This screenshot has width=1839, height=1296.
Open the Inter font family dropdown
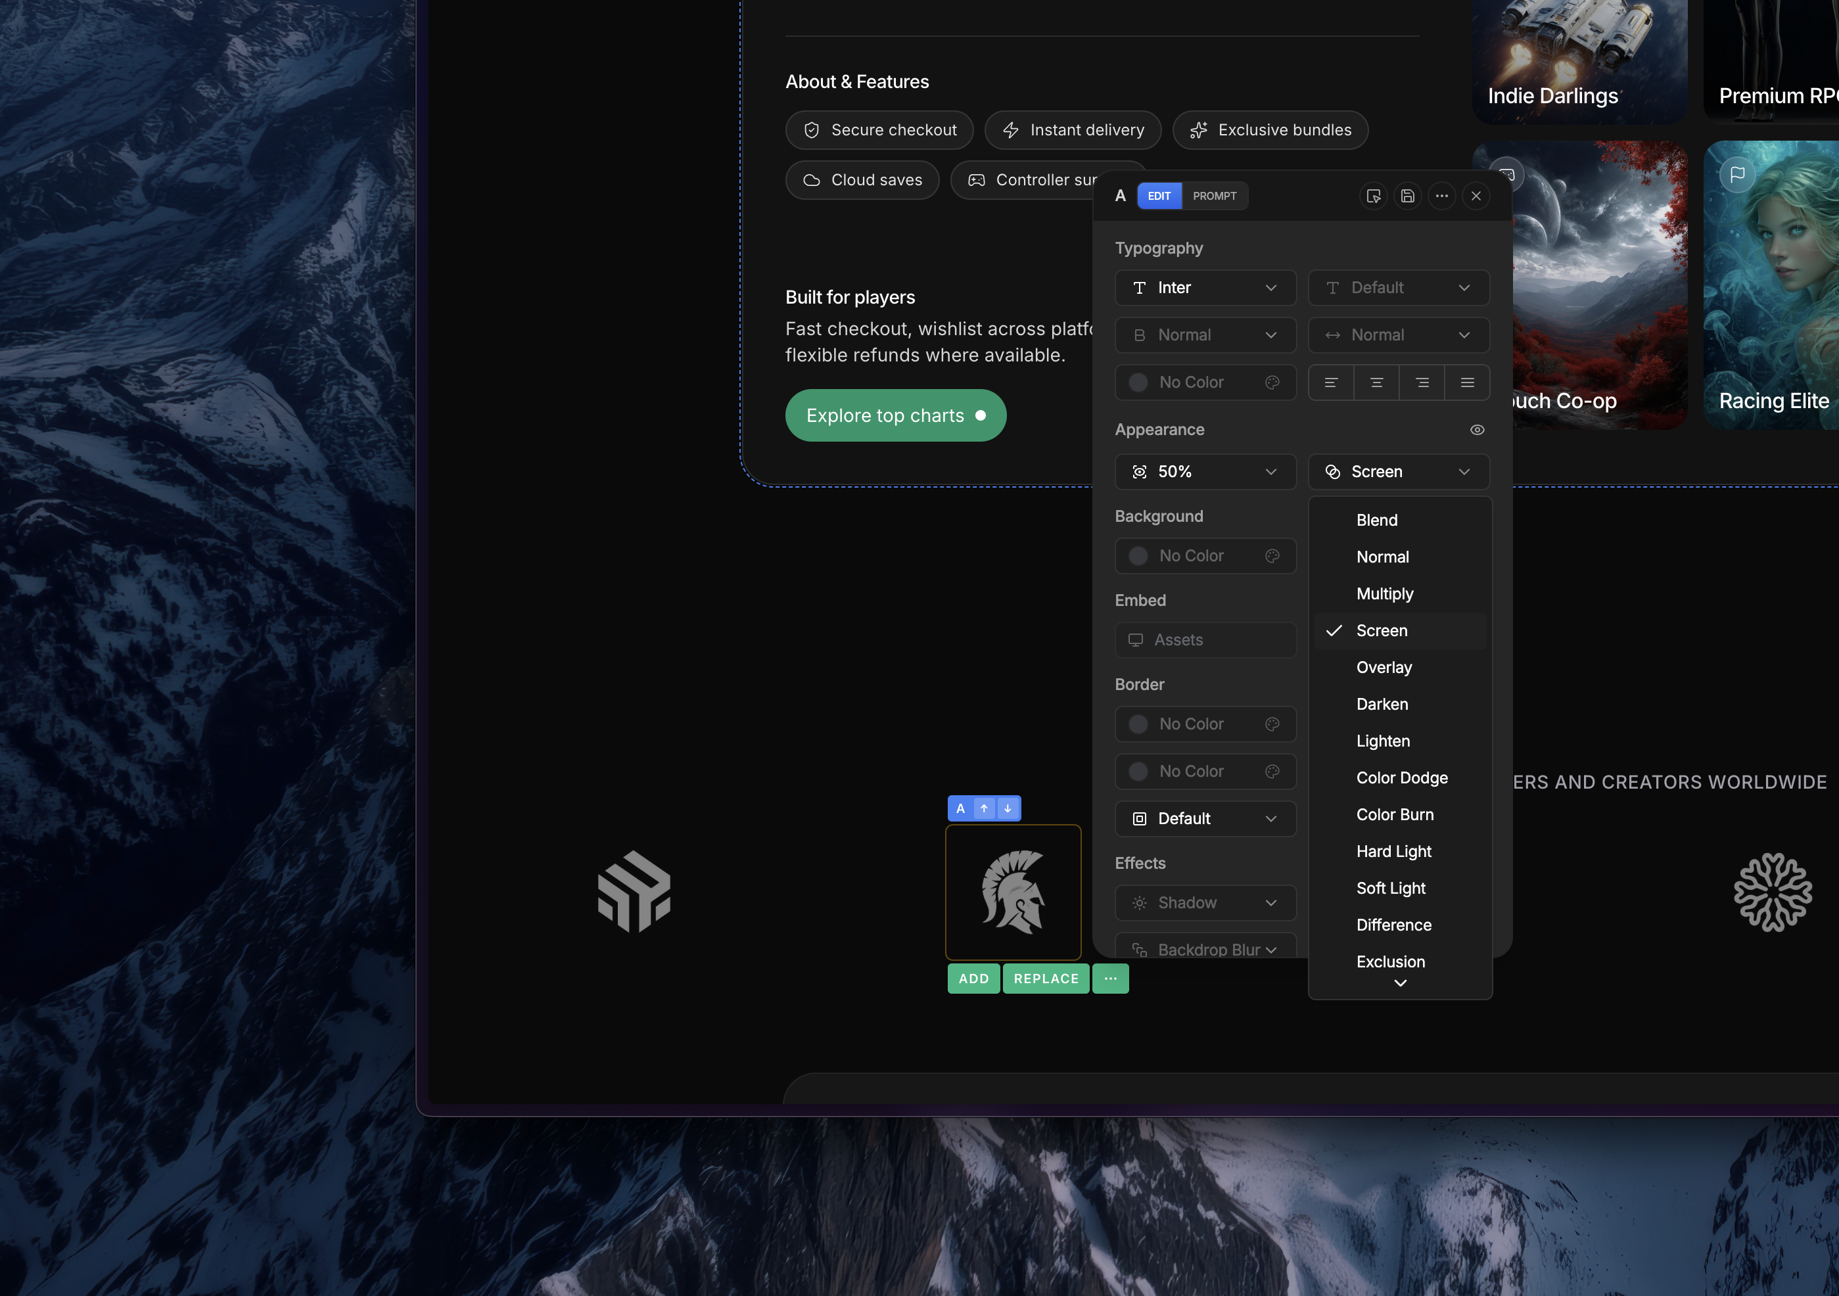(1205, 288)
